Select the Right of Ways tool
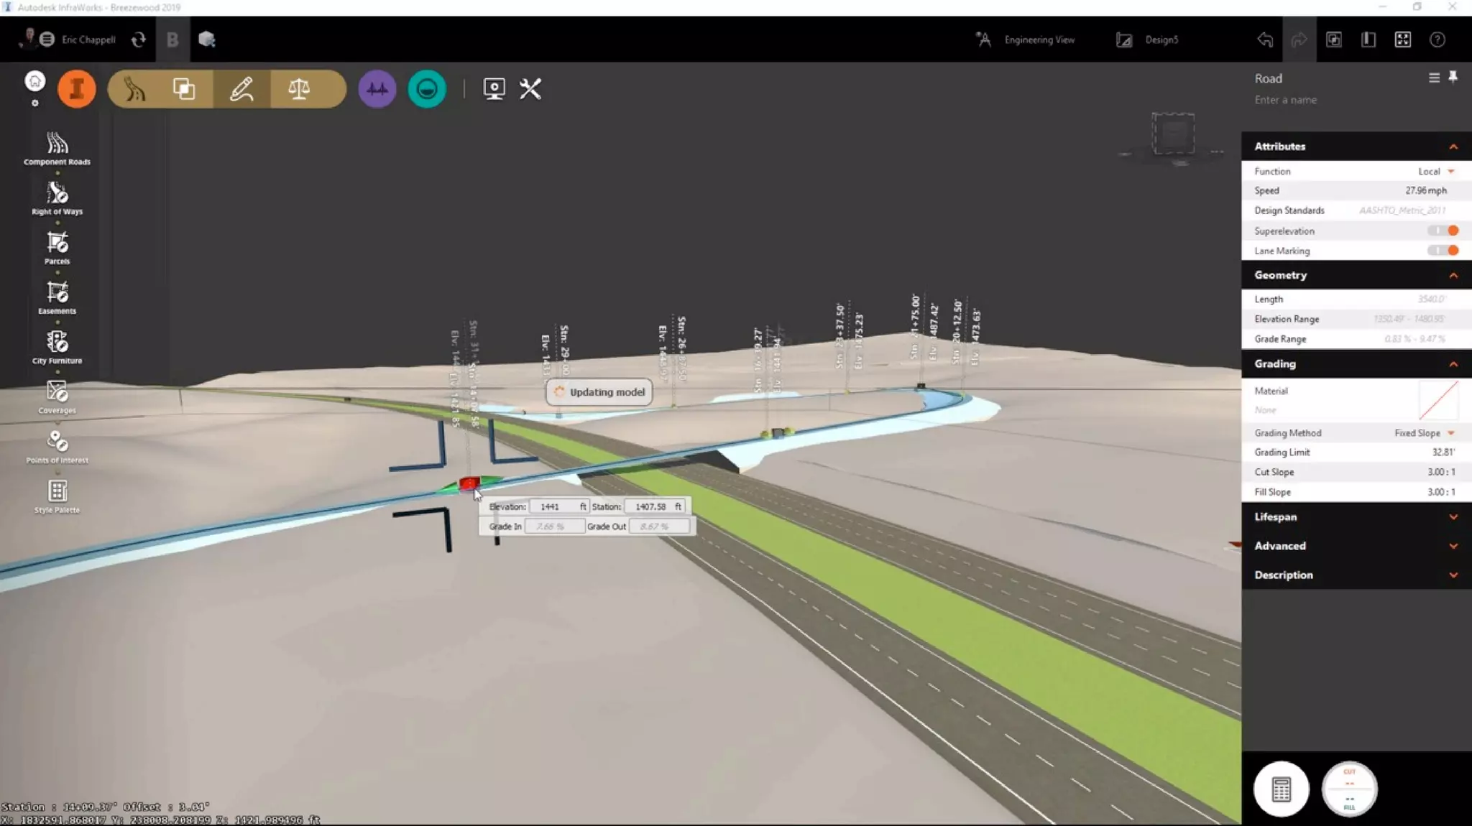Viewport: 1472px width, 826px height. [57, 198]
